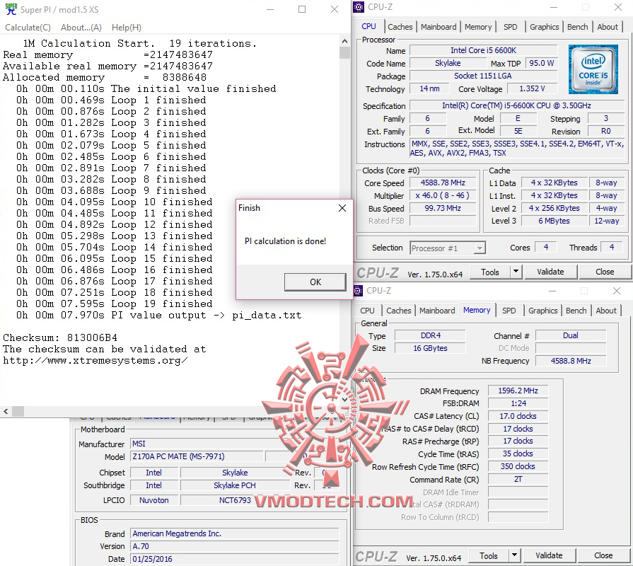Close the Finish dialog with its X
Viewport: 633px width, 566px height.
point(342,208)
